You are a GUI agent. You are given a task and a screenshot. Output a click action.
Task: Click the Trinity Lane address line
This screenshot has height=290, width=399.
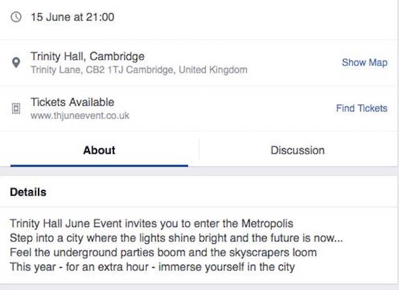[x=139, y=70]
